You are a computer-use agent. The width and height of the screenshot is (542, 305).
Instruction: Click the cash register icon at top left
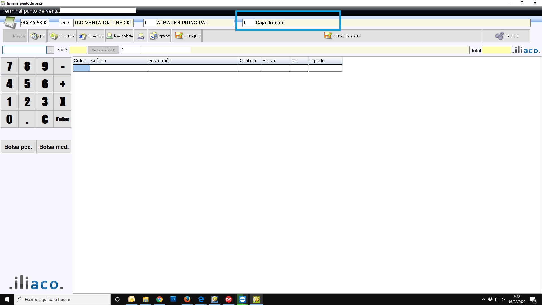click(x=10, y=23)
